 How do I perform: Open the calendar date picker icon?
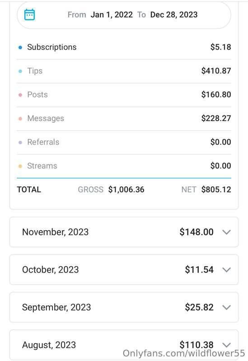tap(29, 14)
